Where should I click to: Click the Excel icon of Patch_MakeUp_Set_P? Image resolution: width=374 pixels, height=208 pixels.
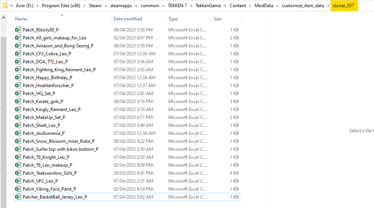[x=18, y=117]
